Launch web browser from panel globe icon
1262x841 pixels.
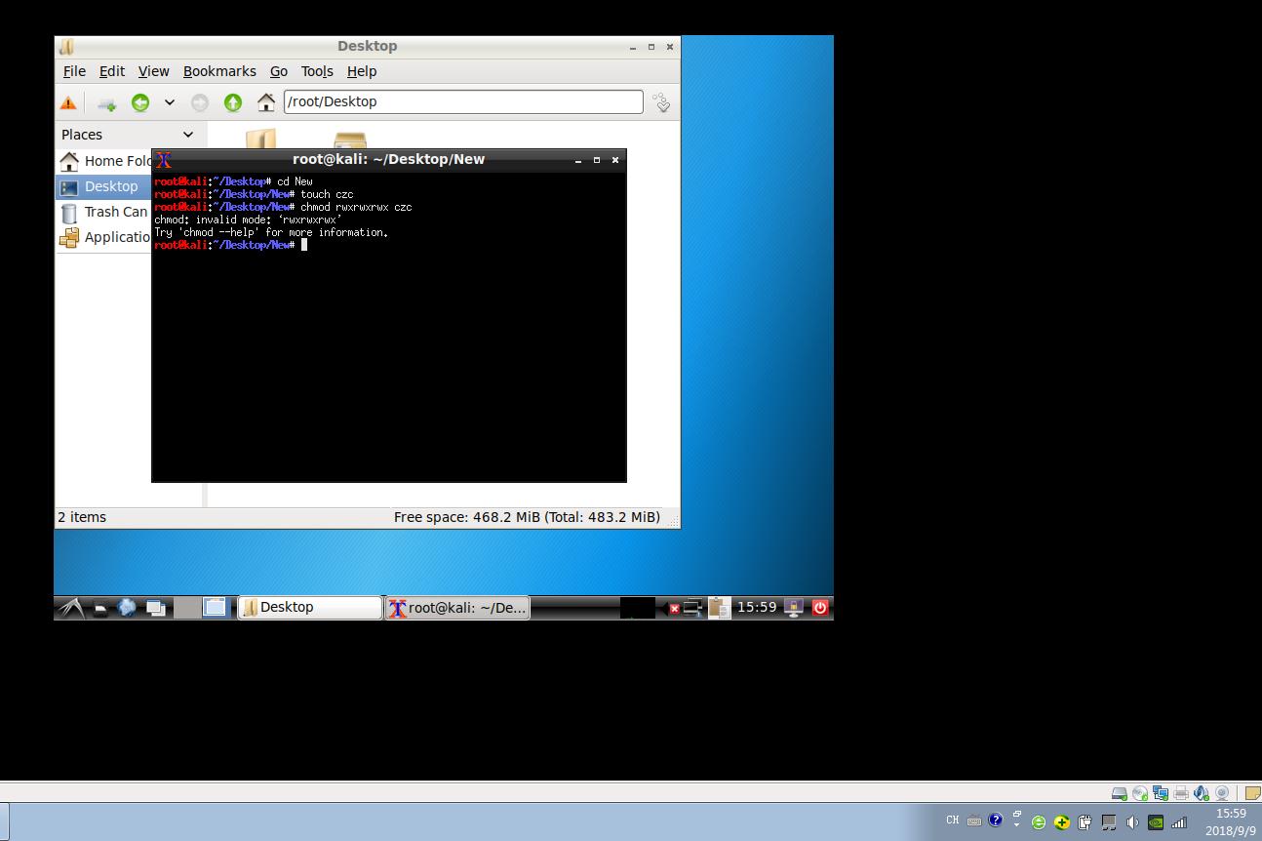127,607
